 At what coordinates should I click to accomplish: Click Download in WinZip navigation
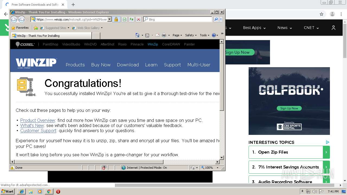(128, 65)
